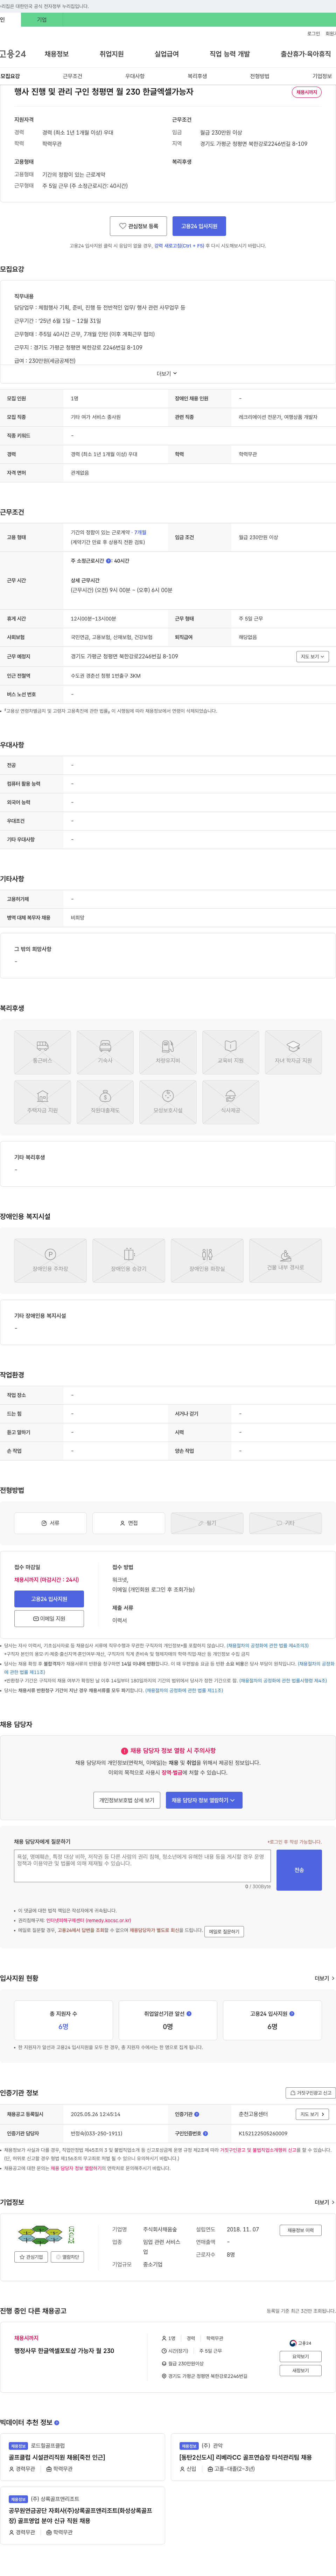Click 고용24 입사지원 in 접수 마감일 box
This screenshot has width=336, height=2576.
tap(49, 1599)
